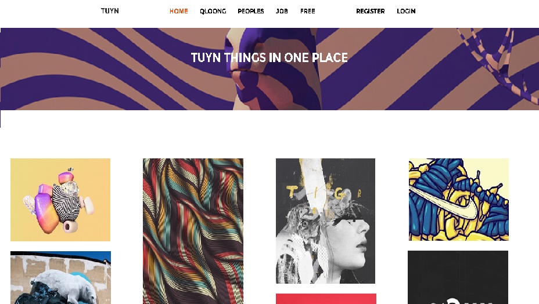Select the JOB menu item
This screenshot has height=304, width=539.
click(282, 11)
